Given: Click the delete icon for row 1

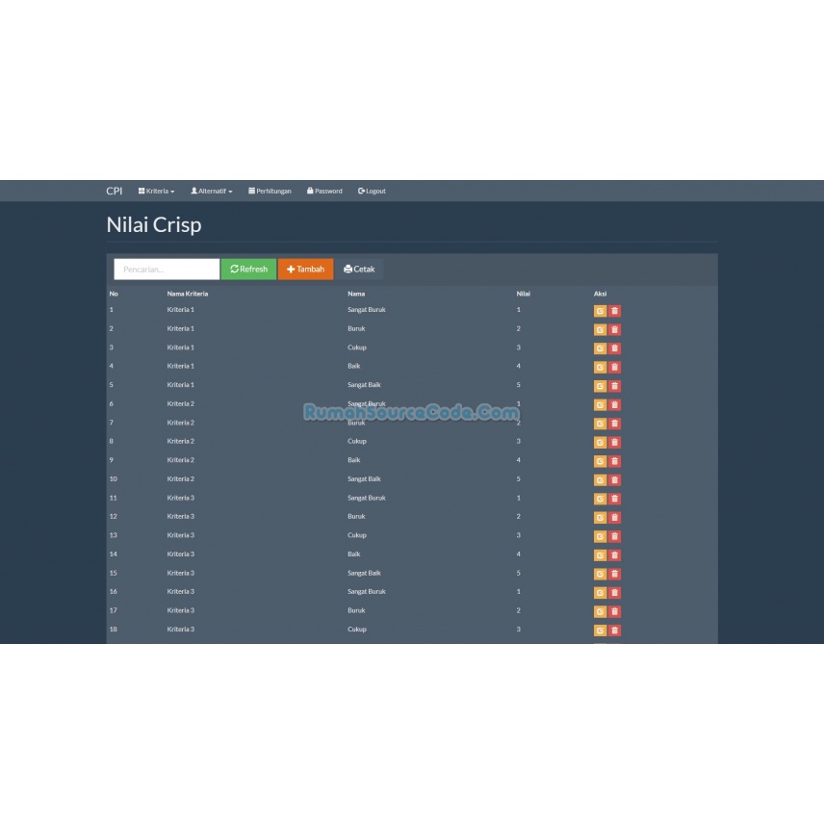Looking at the screenshot, I should coord(614,311).
